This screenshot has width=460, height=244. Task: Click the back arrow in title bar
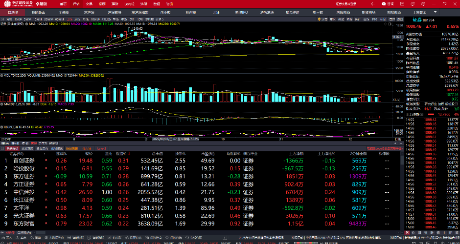click(x=372, y=4)
